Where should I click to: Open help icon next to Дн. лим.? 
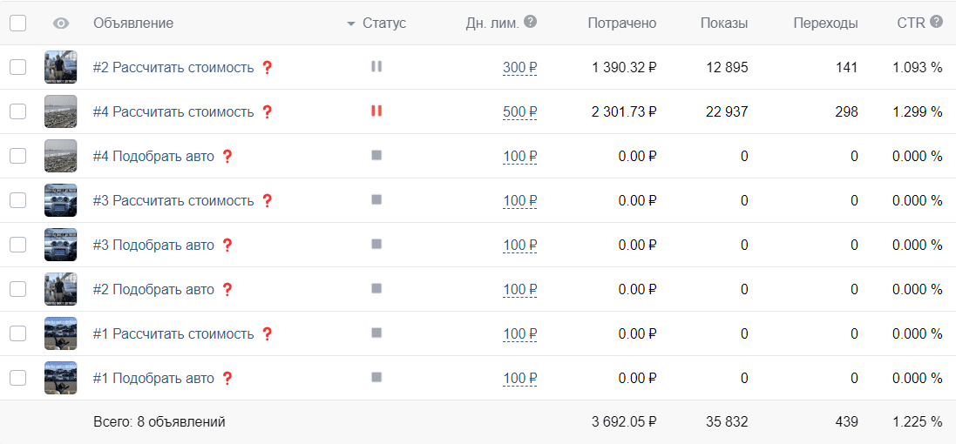(x=531, y=22)
